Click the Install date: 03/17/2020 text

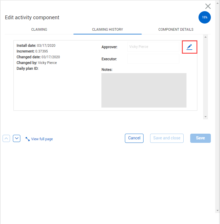pyautogui.click(x=36, y=46)
